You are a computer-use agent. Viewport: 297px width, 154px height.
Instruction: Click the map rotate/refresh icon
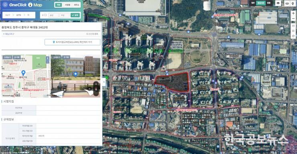pyautogui.click(x=293, y=36)
